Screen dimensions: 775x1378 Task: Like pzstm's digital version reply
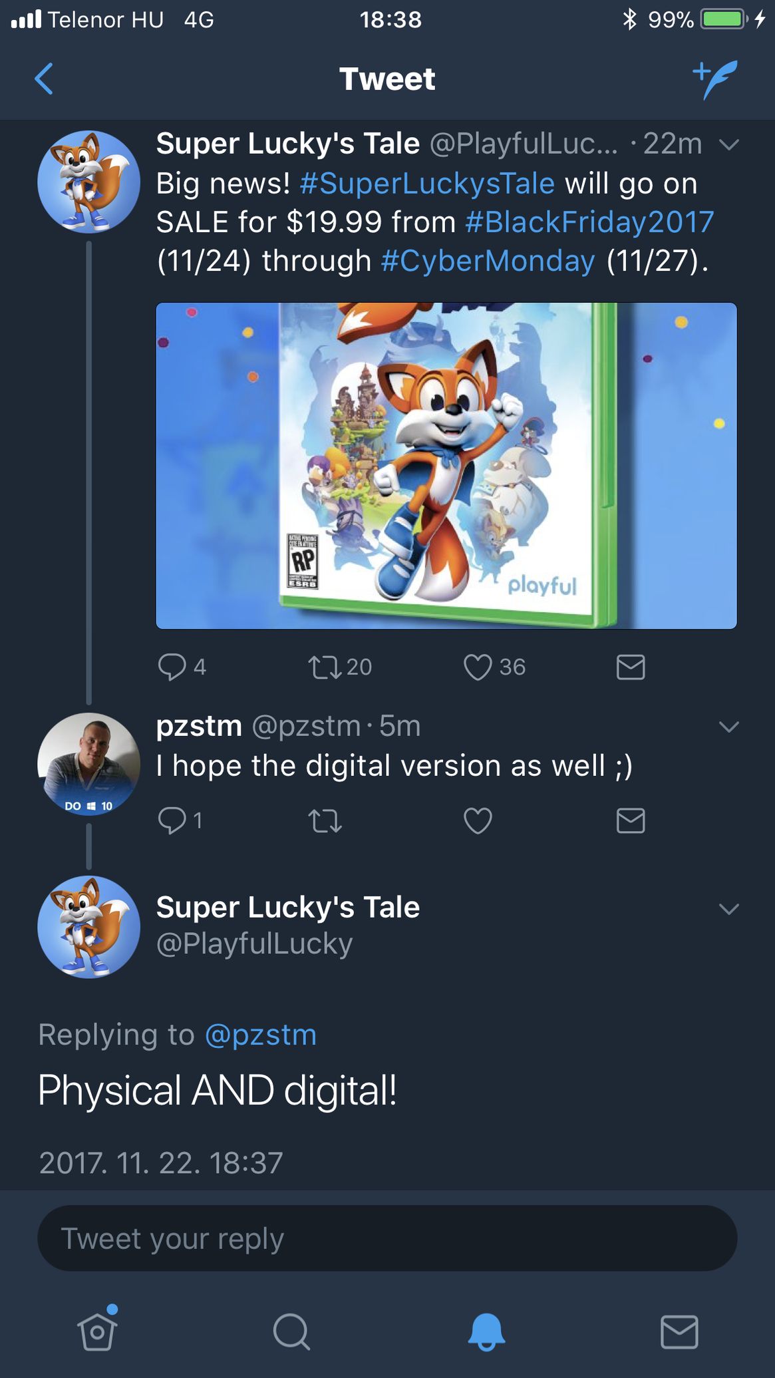(478, 820)
